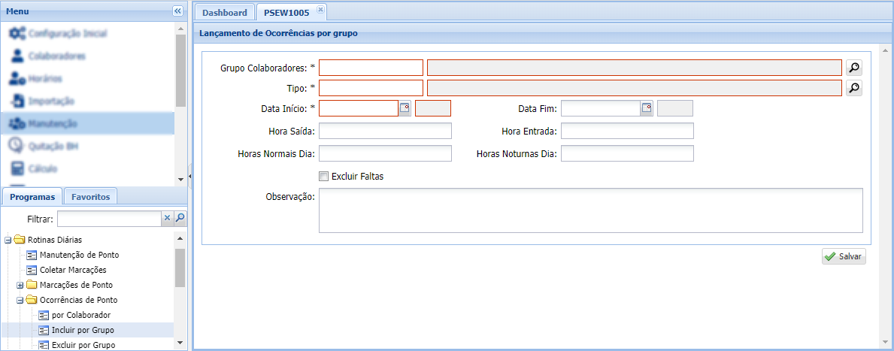Viewport: 894px width, 351px height.
Task: Switch to the Favoritos tab
Action: 90,197
